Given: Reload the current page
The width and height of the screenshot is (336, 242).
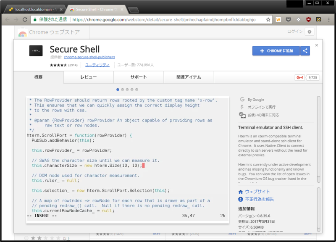Looking at the screenshot, I should click(x=25, y=20).
